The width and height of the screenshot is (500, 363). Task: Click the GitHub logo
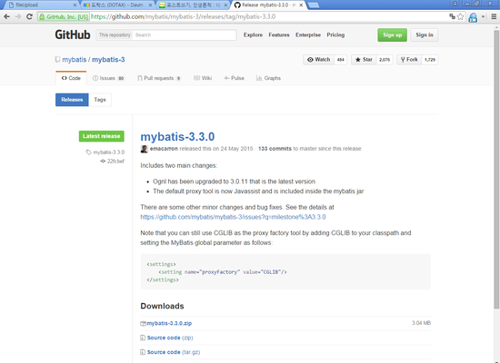73,34
